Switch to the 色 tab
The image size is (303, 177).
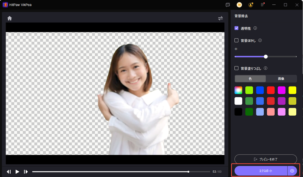tap(250, 79)
